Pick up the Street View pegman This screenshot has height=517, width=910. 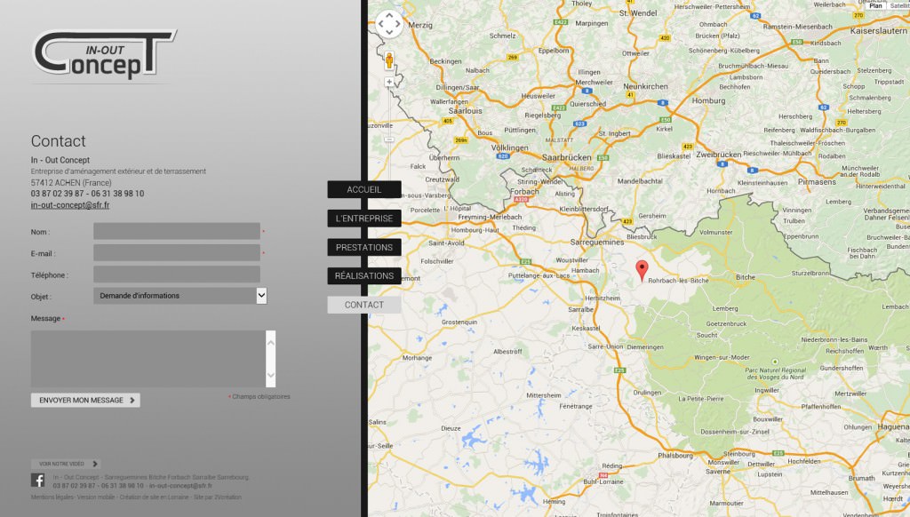click(x=389, y=60)
